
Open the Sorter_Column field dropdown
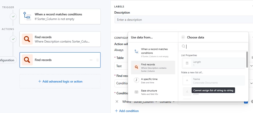tap(145, 102)
